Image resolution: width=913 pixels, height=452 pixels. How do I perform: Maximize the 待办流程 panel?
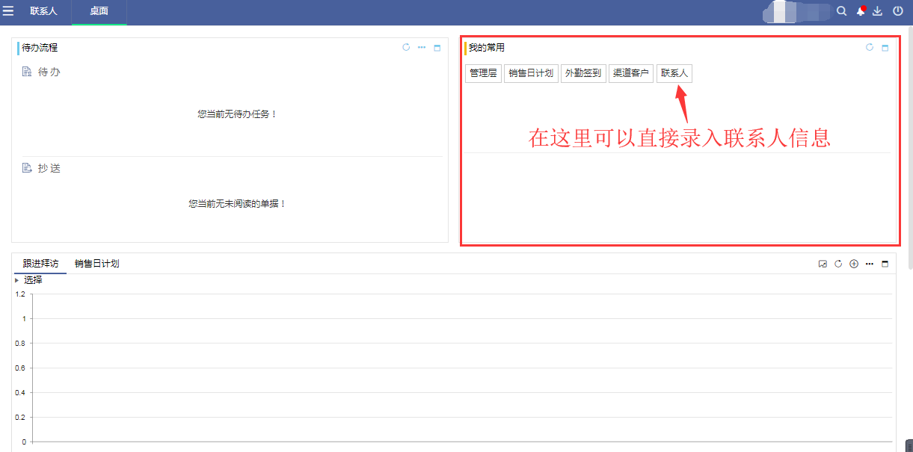click(x=437, y=48)
